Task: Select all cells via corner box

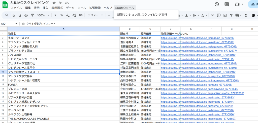Action: (4, 29)
